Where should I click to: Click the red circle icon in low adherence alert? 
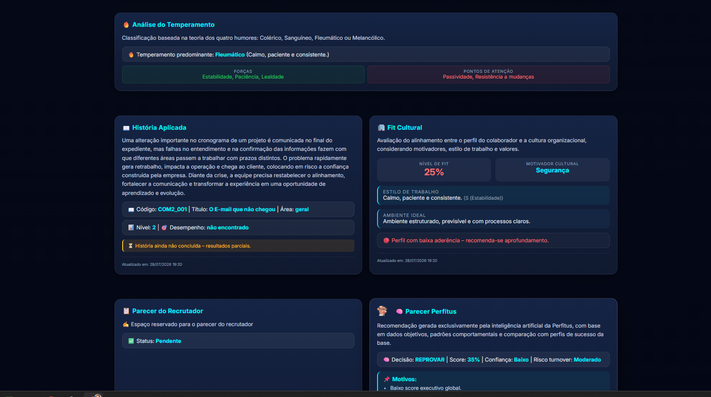tap(386, 241)
